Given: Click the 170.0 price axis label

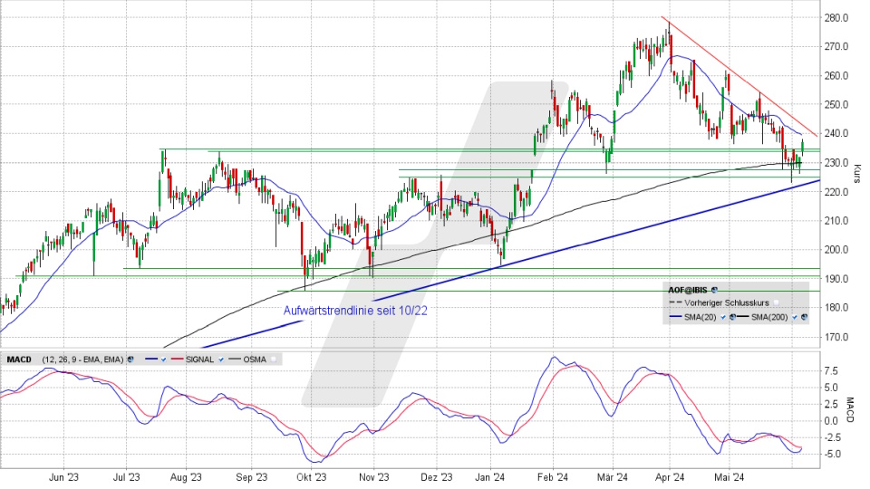Looking at the screenshot, I should (836, 337).
